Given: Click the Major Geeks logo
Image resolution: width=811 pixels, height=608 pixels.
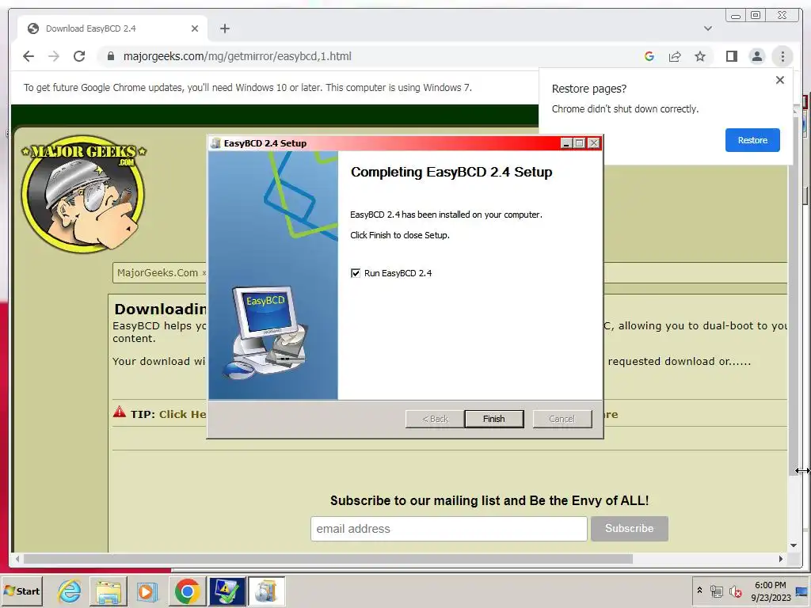Looking at the screenshot, I should (x=84, y=195).
